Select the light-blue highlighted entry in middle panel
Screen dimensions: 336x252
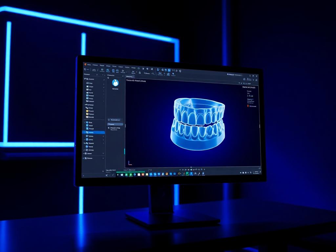click(x=115, y=124)
